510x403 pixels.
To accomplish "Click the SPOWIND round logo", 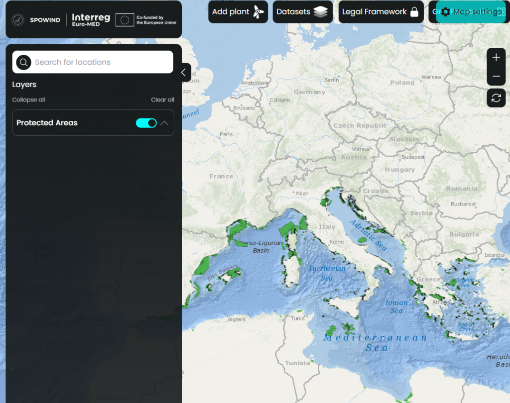I will (x=18, y=20).
